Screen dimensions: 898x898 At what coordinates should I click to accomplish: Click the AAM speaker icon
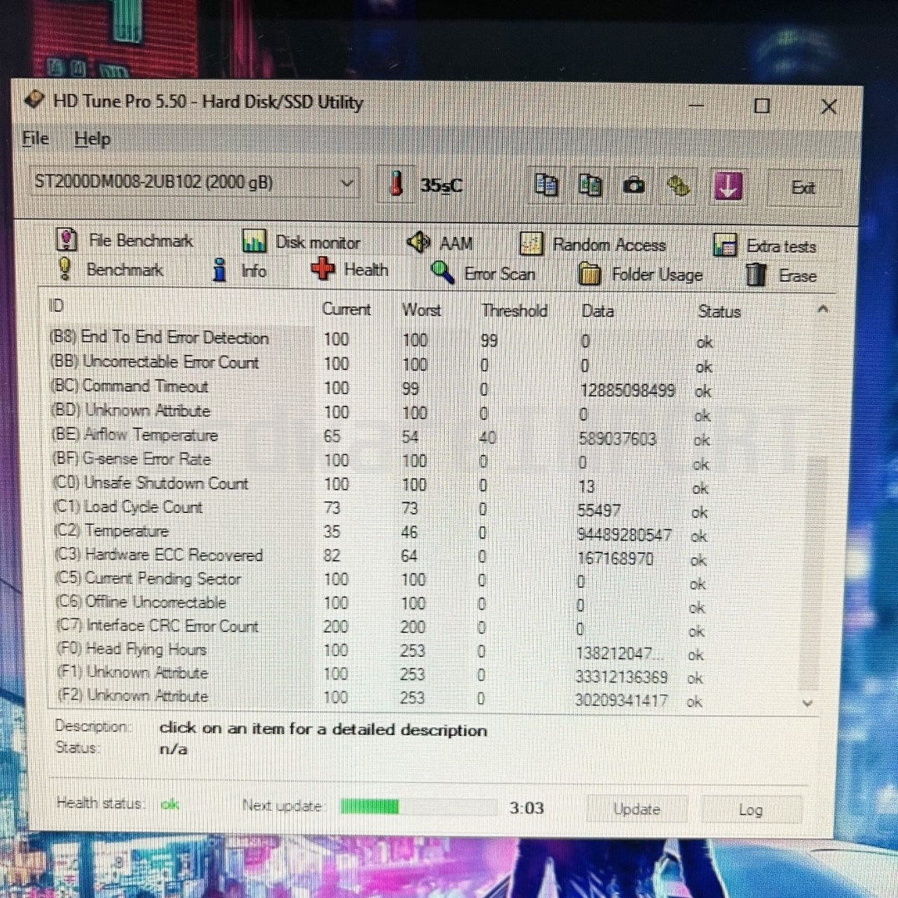coord(418,242)
